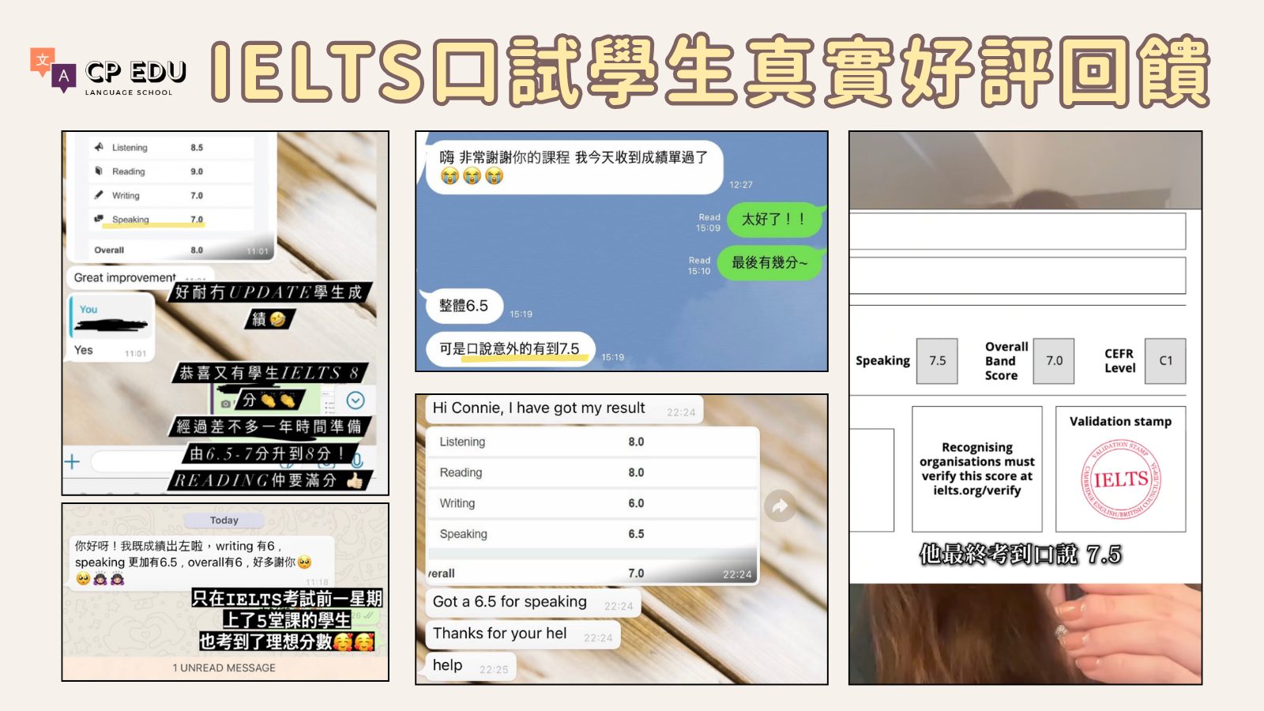Select the 'Listening 8.0' row
Screen dimensions: 1264x711
[592, 442]
